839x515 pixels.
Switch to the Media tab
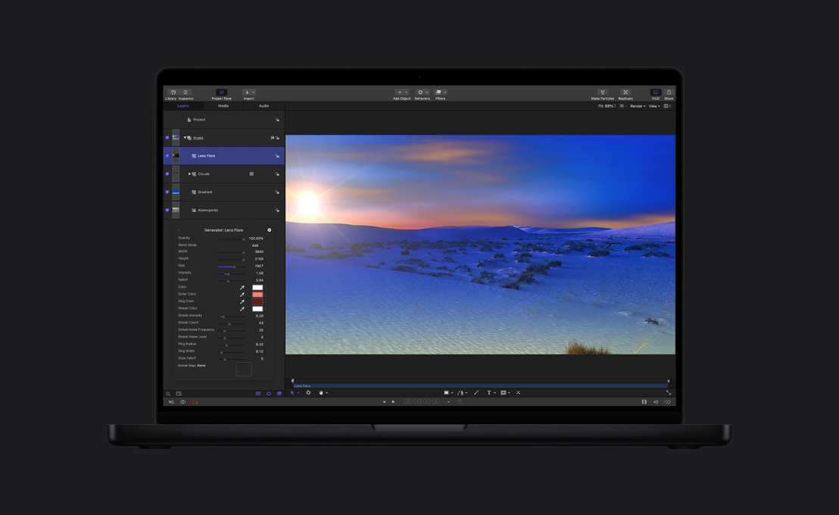coord(223,106)
